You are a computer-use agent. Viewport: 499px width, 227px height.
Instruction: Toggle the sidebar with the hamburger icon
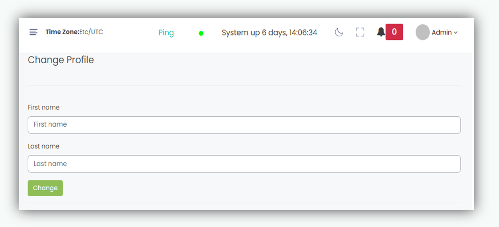coord(33,32)
